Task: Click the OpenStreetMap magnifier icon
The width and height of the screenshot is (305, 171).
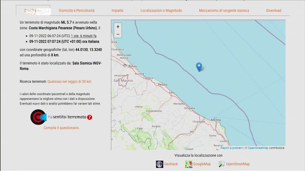Action: pyautogui.click(x=221, y=164)
